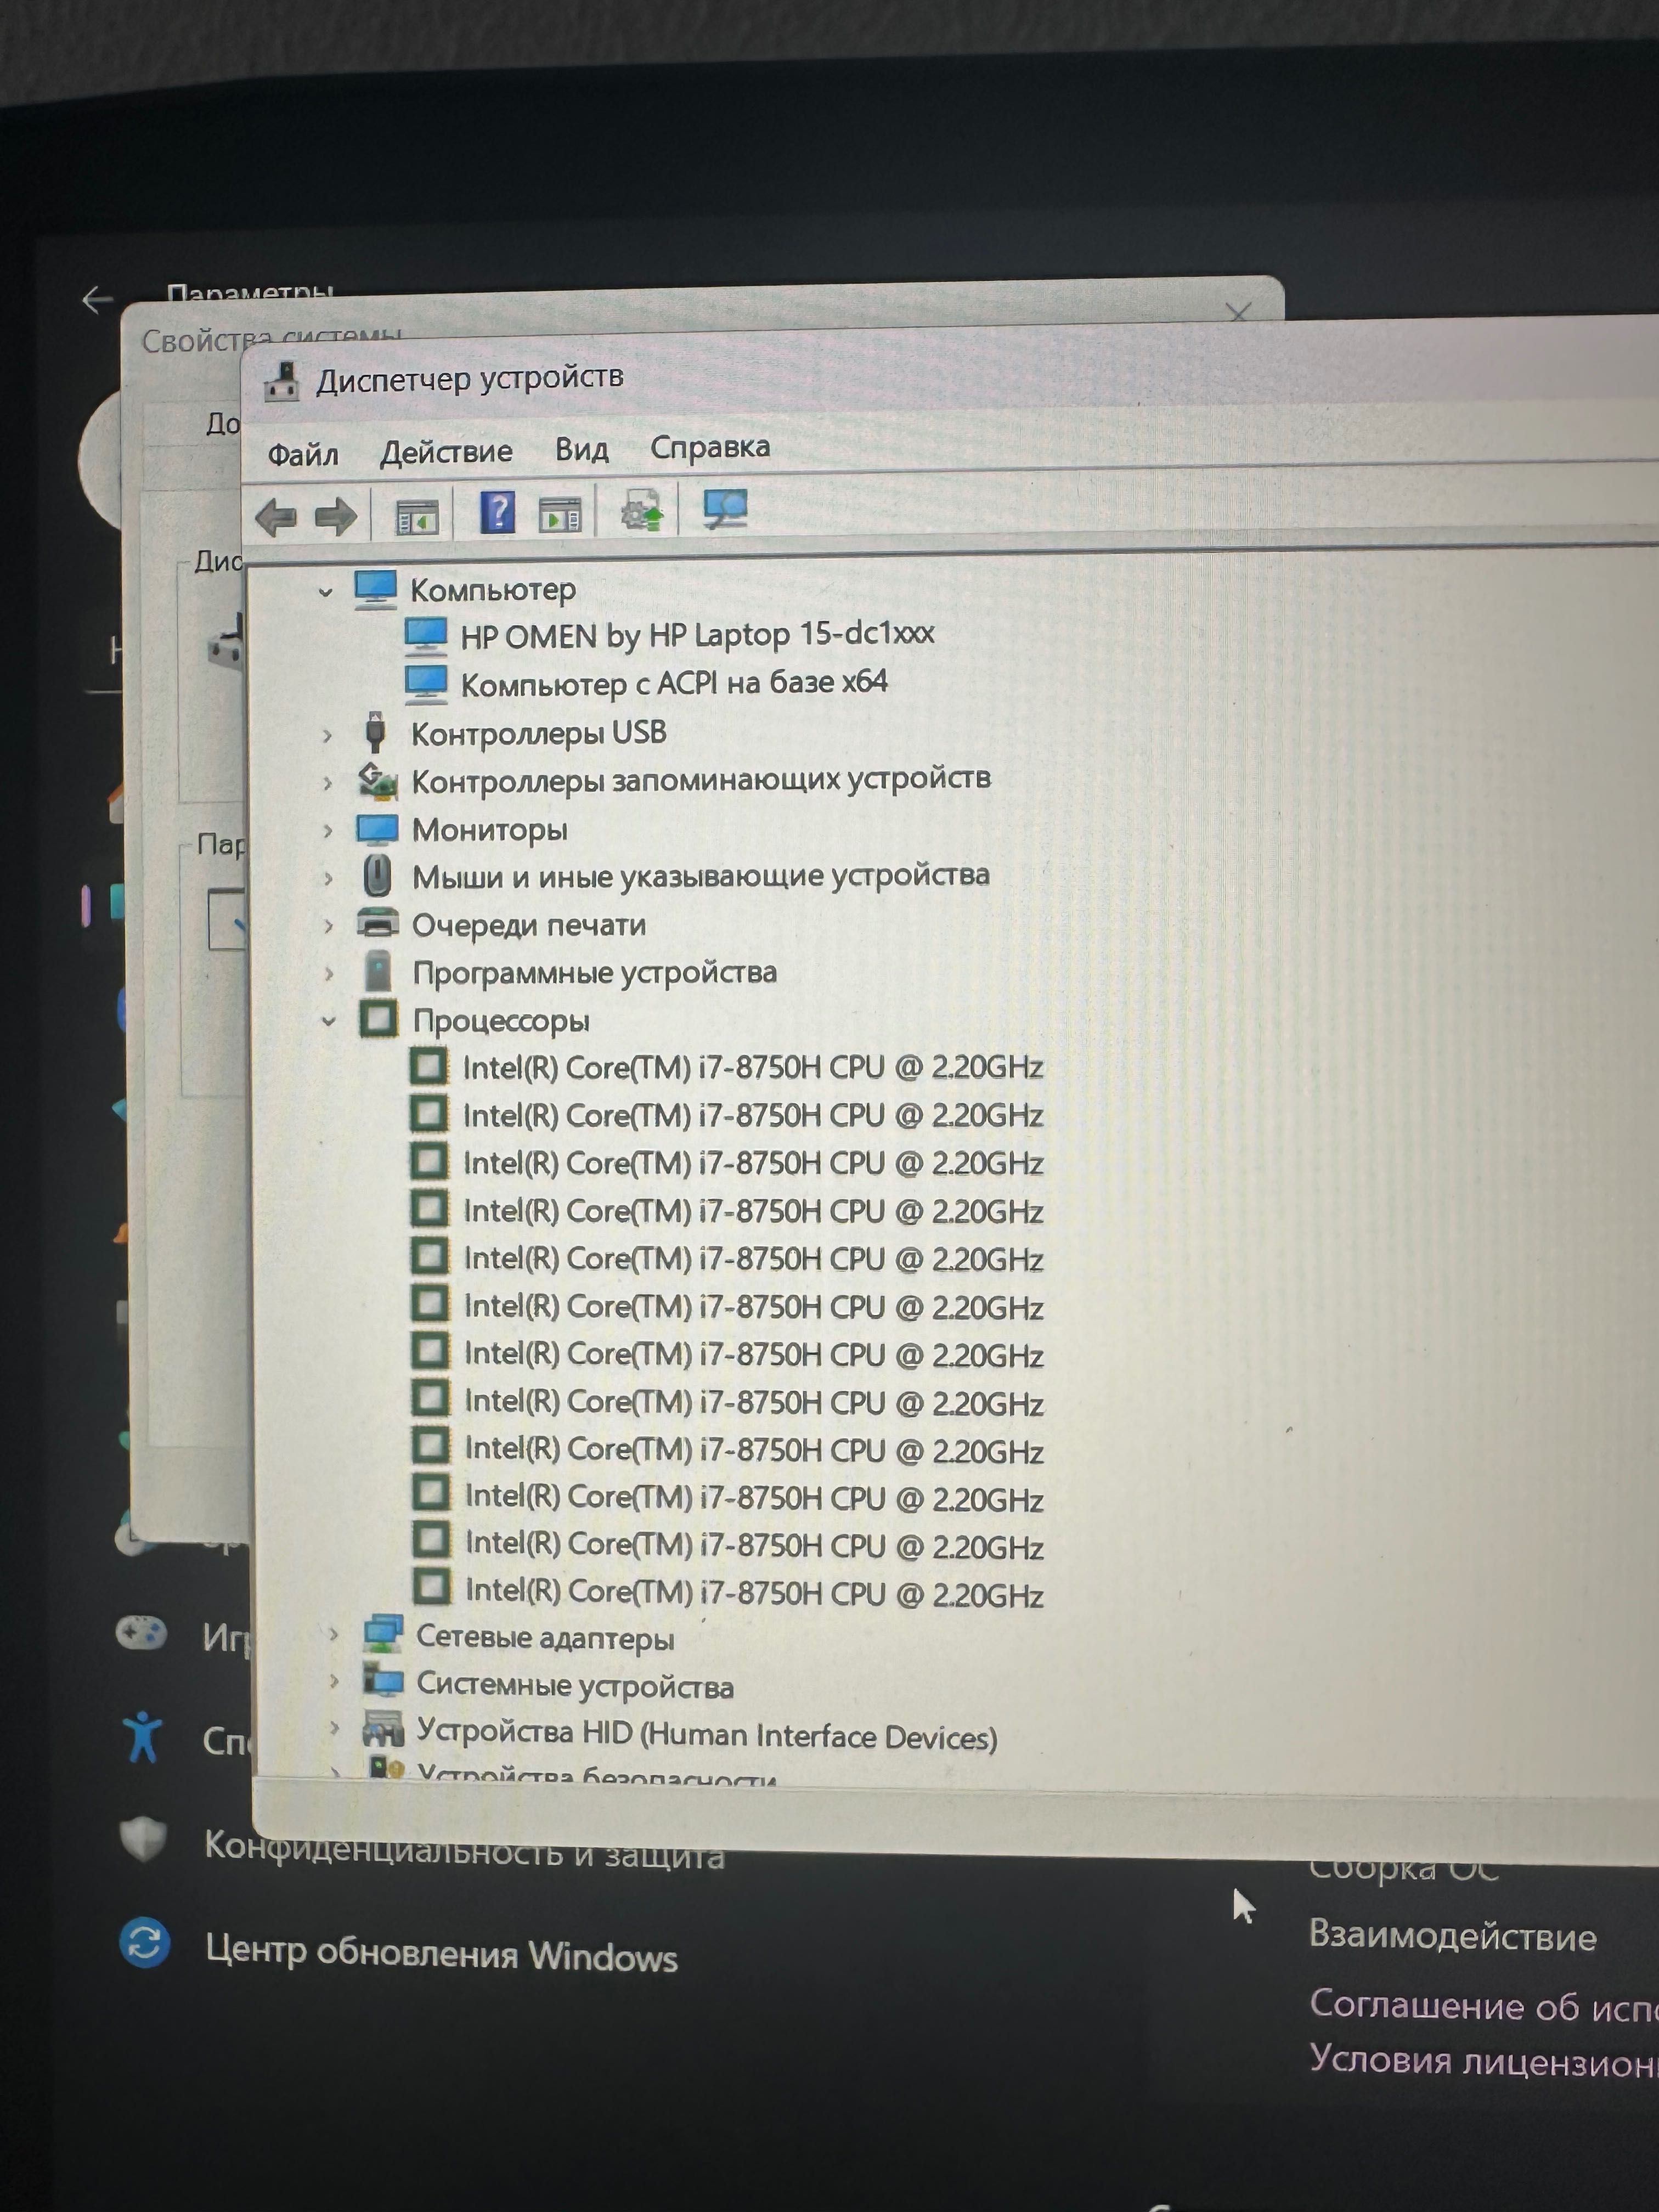Open Help via the blue question mark icon
The width and height of the screenshot is (1659, 2212).
tap(497, 513)
